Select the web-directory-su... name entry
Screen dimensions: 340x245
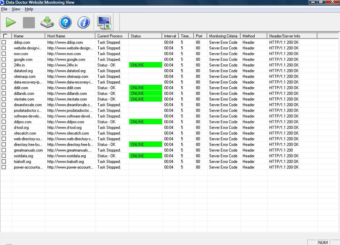pyautogui.click(x=28, y=139)
